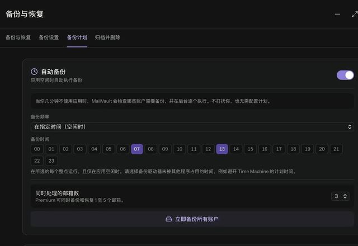Click the 同时处理的邮箱数 label

point(57,193)
